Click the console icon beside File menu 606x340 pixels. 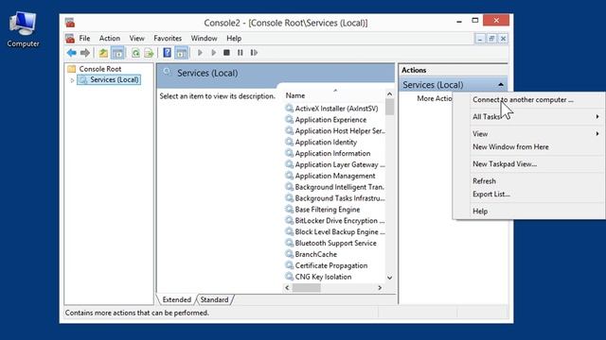tap(70, 38)
